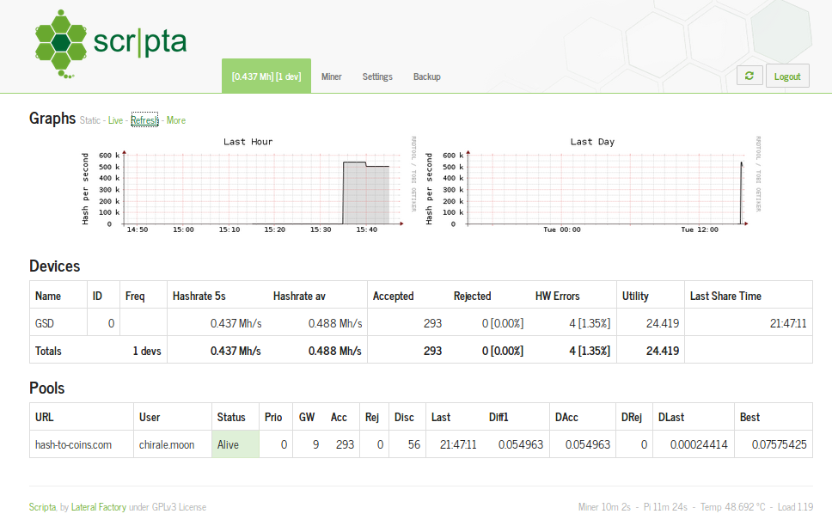Image resolution: width=832 pixels, height=520 pixels.
Task: Show More graphs
Action: tap(175, 120)
